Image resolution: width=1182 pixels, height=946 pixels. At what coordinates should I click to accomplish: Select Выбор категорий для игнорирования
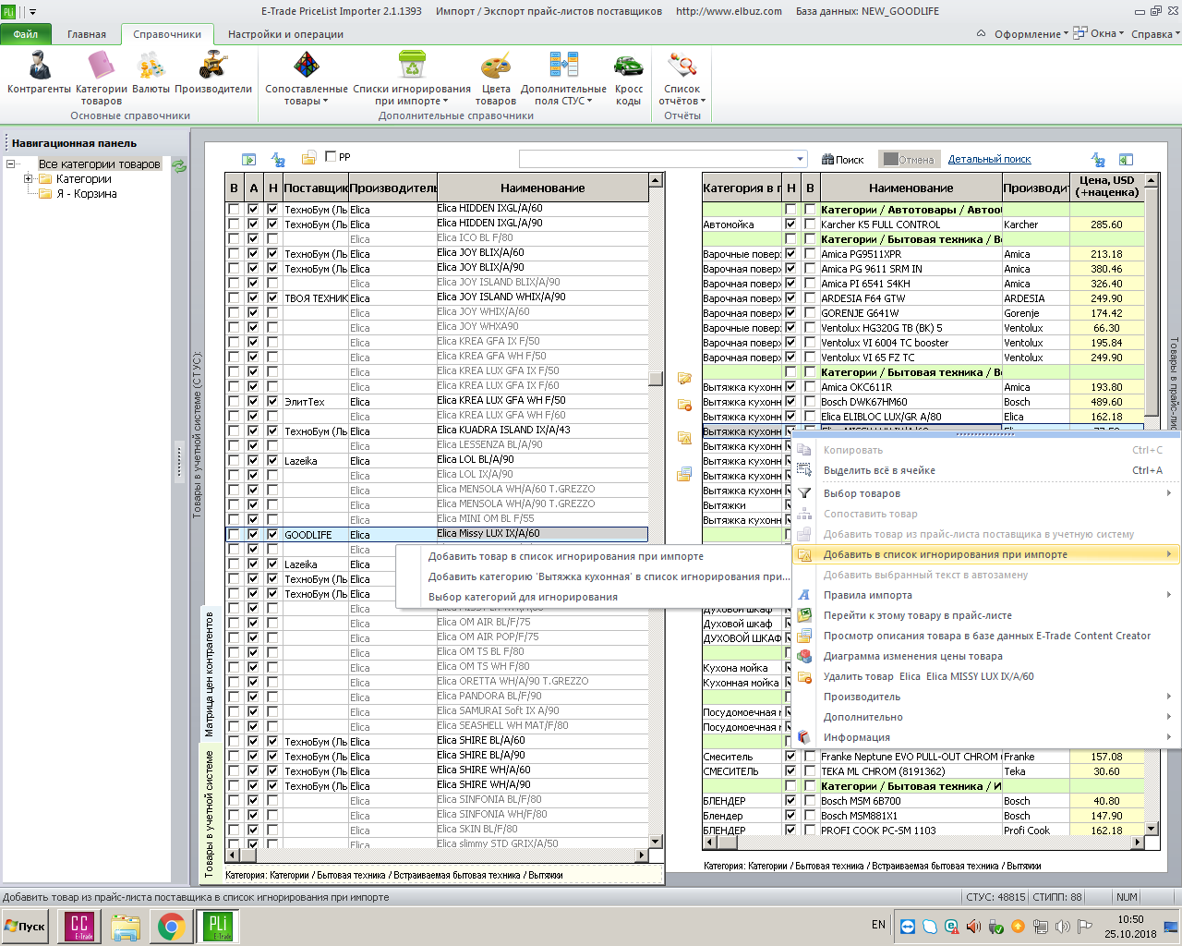(x=593, y=597)
